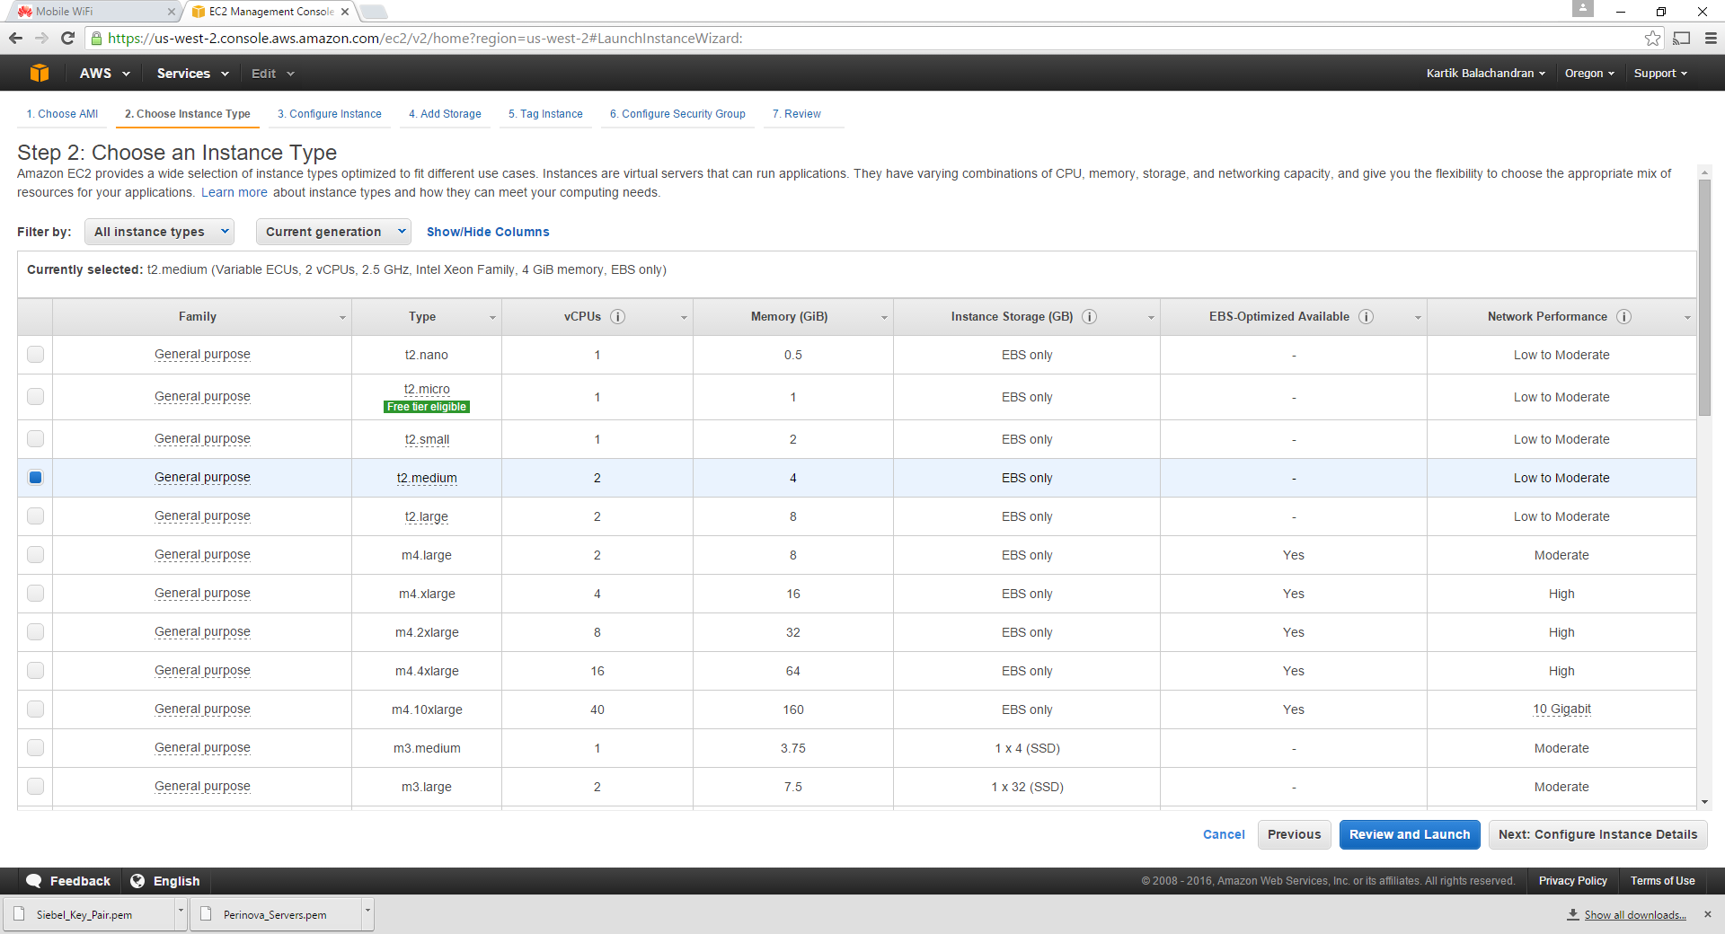The image size is (1725, 934).
Task: Click the Feedback speech bubble icon
Action: 34,881
